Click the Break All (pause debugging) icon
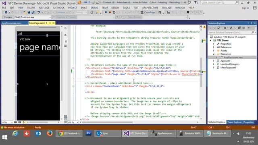The width and height of the screenshot is (258, 145). click(x=106, y=12)
